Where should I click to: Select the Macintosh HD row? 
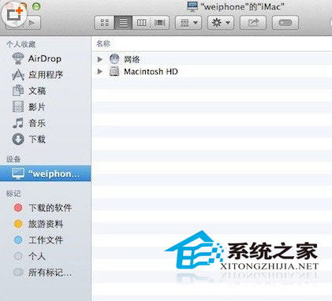pyautogui.click(x=212, y=72)
